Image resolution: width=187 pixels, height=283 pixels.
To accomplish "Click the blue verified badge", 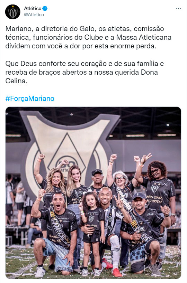I will click(45, 8).
